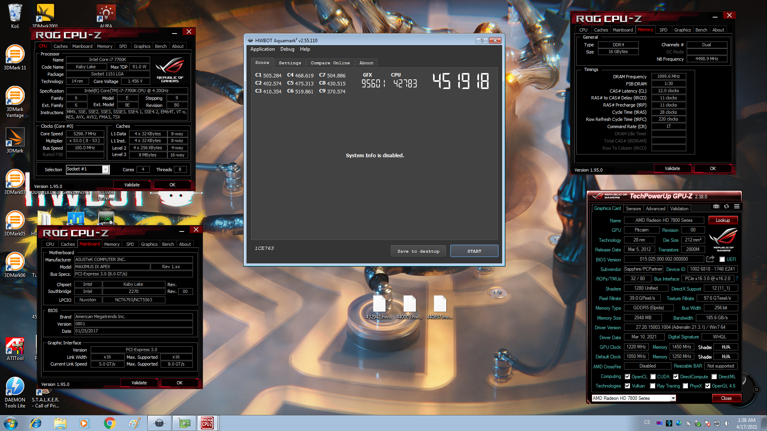
Task: Toggle the PhysX checkbox
Action: 685,386
